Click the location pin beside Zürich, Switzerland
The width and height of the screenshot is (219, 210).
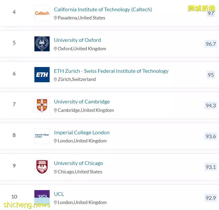(x=55, y=79)
